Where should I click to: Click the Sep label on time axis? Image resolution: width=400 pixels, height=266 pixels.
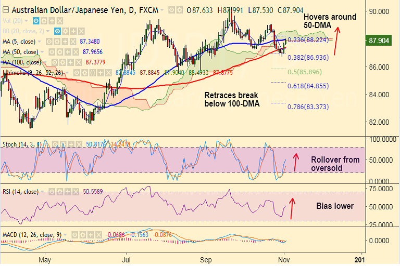click(x=206, y=260)
